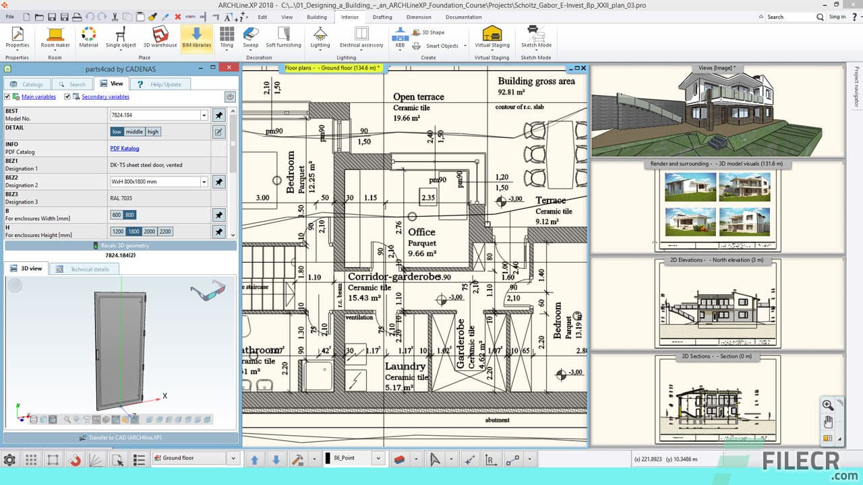Open the Ground floor layer dropdown
The width and height of the screenshot is (863, 485).
point(232,458)
